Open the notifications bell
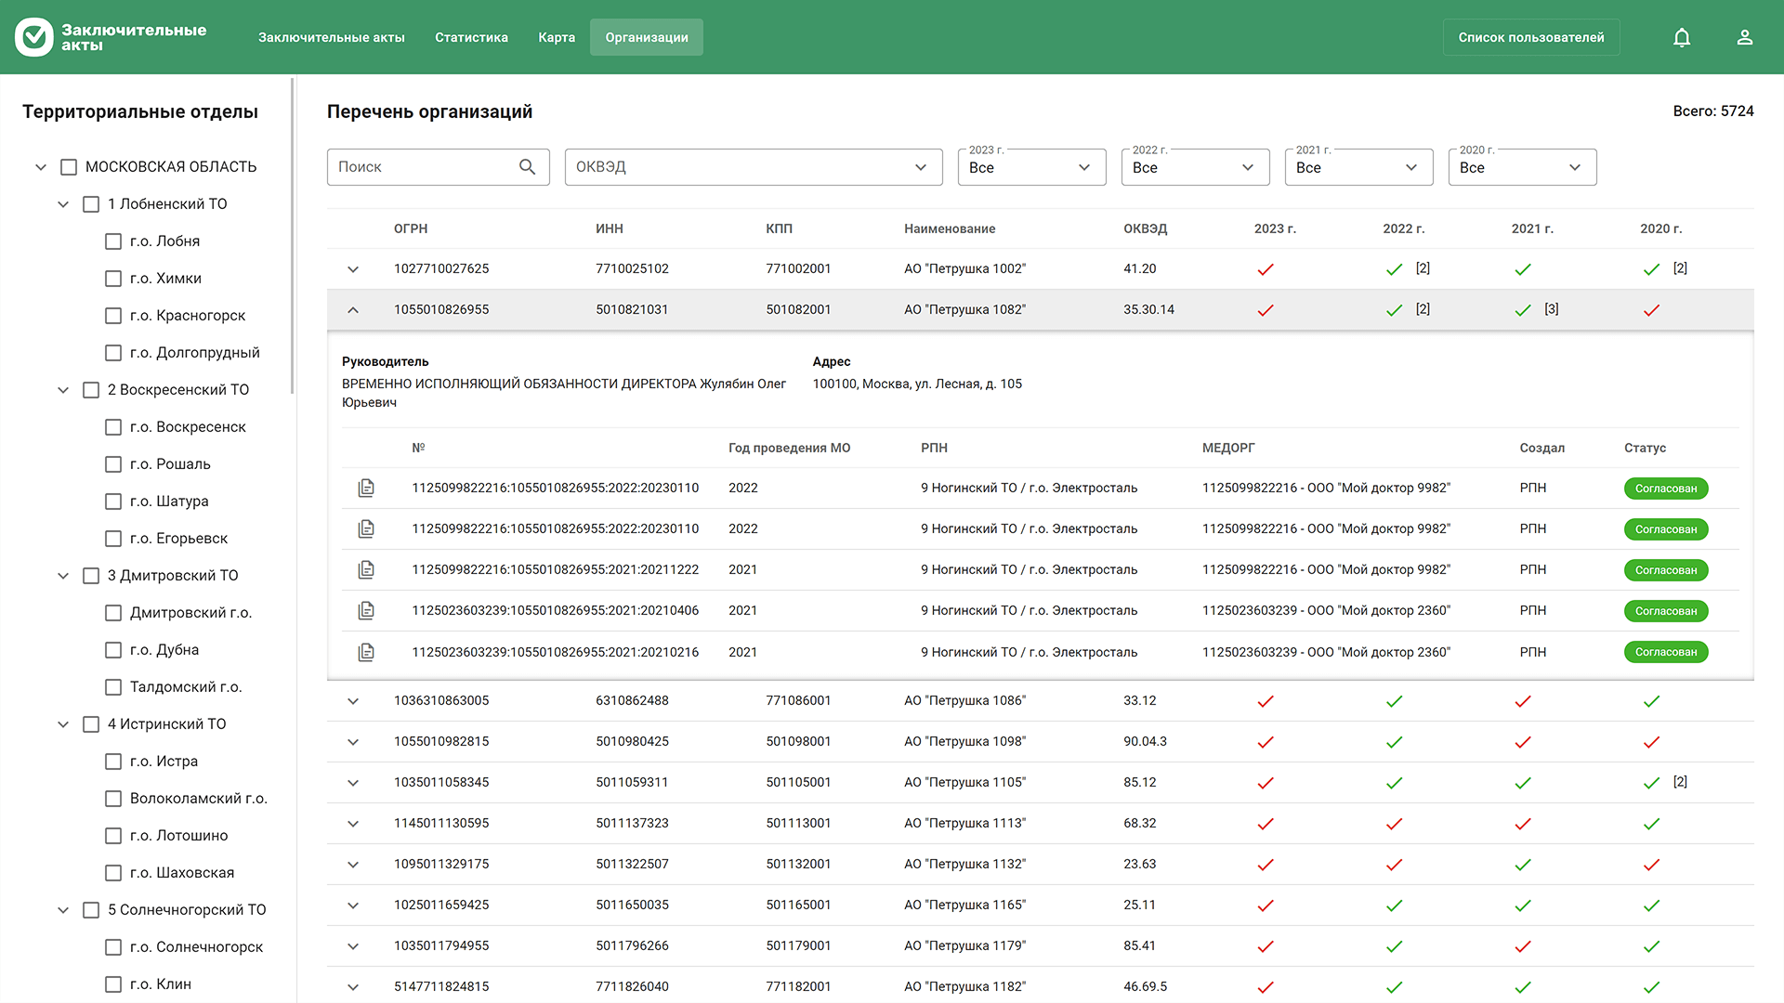This screenshot has width=1784, height=1003. point(1682,37)
